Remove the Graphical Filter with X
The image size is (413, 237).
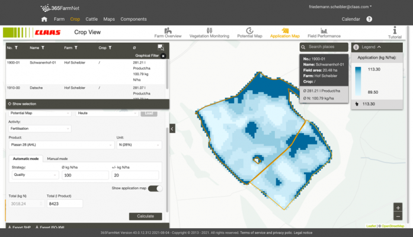[164, 56]
